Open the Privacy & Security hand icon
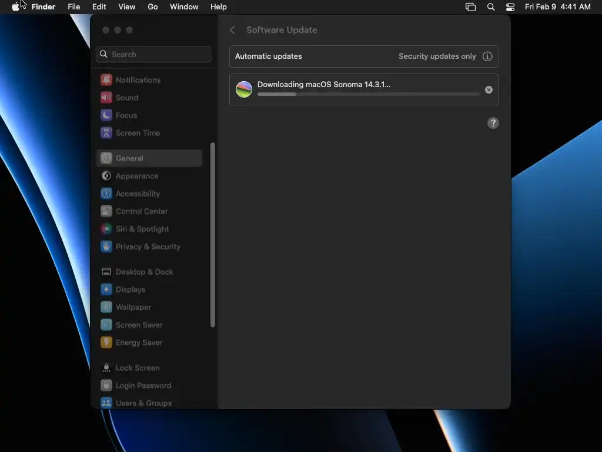Screen dimensions: 602x452 point(106,247)
